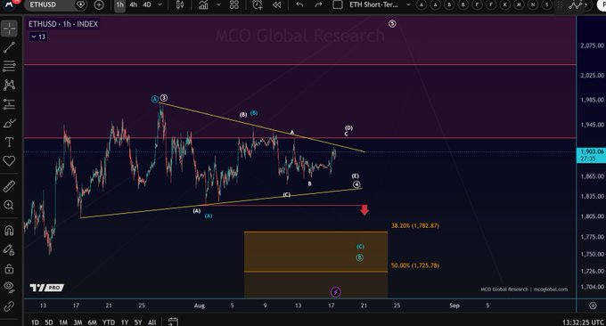Screen dimensions: 606x326
Task: Toggle stay in drawing mode
Action: (x=9, y=249)
